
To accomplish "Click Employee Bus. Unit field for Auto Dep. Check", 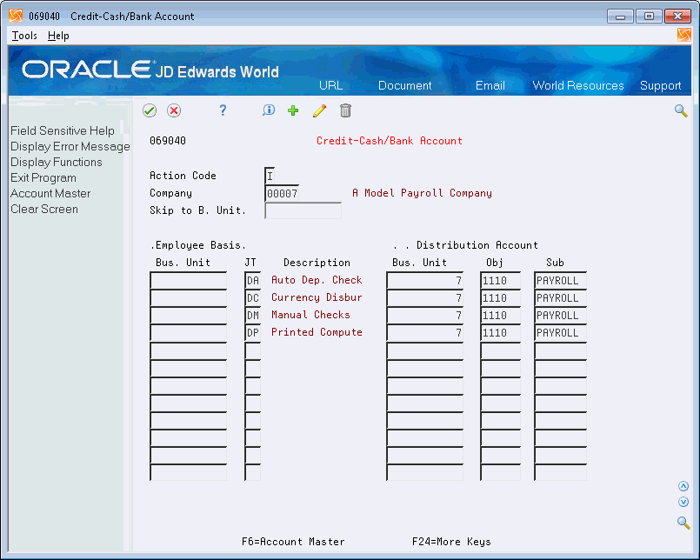I will pos(189,281).
